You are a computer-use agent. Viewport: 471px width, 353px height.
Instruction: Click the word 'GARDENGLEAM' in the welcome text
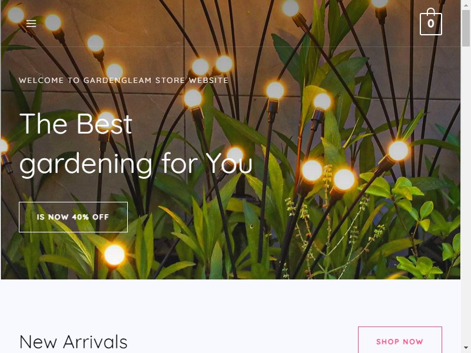[117, 81]
